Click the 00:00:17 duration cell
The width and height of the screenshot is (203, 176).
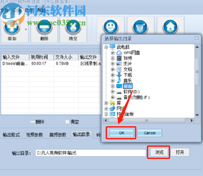[39, 63]
